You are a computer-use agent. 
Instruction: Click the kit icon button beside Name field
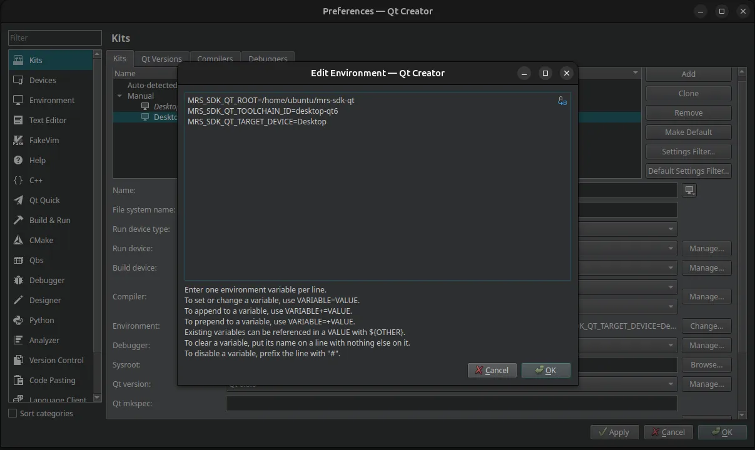point(689,190)
